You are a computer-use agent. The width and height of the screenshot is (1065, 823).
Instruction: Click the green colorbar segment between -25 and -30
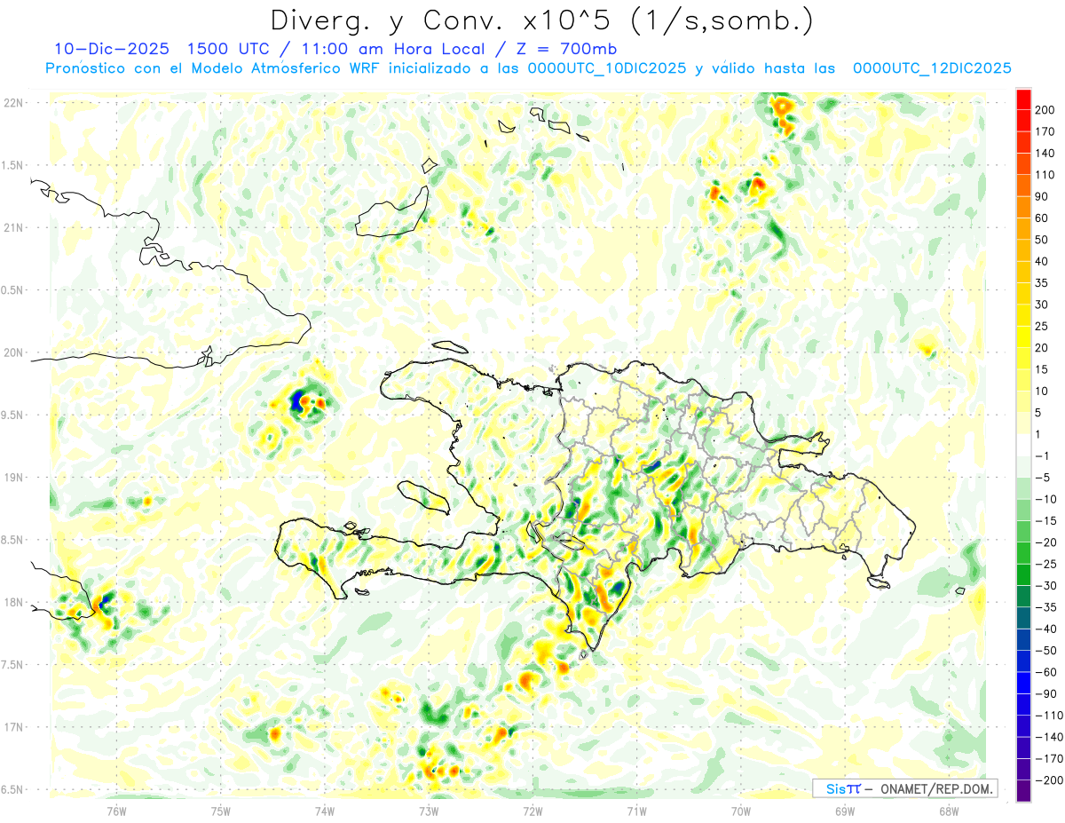pyautogui.click(x=1024, y=574)
